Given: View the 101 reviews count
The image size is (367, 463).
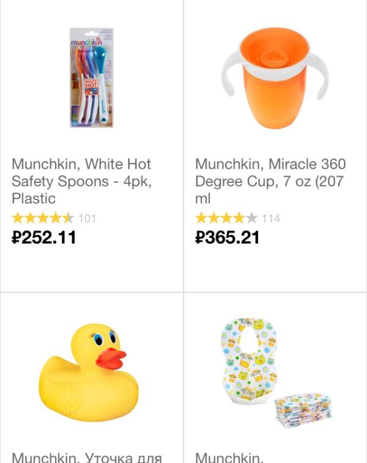Looking at the screenshot, I should point(87,218).
